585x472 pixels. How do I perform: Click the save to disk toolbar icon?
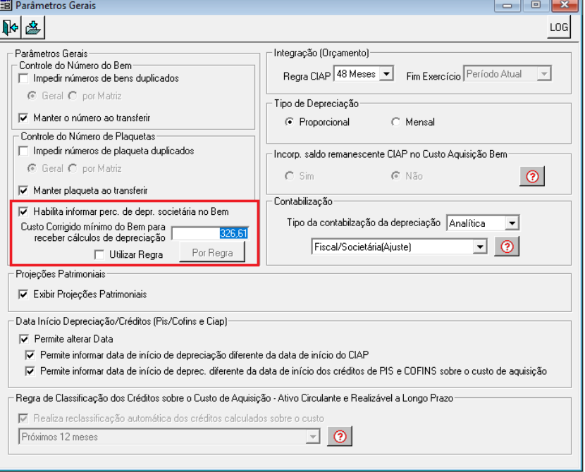[33, 27]
